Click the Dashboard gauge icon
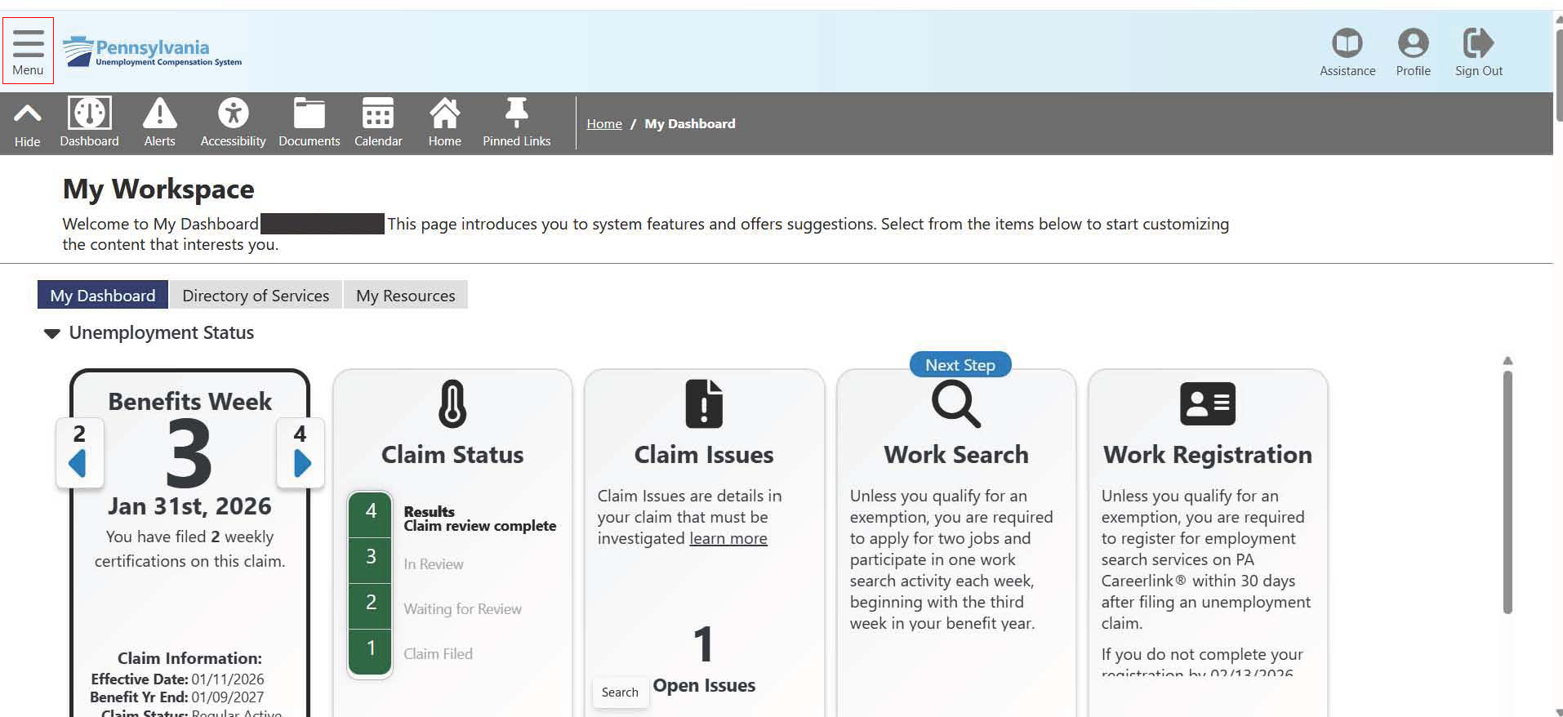Image resolution: width=1563 pixels, height=717 pixels. point(89,114)
